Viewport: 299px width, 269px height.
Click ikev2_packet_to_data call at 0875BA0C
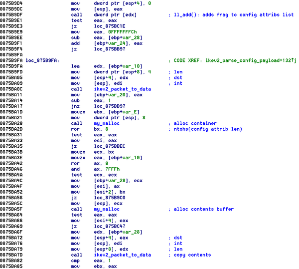click(x=123, y=89)
